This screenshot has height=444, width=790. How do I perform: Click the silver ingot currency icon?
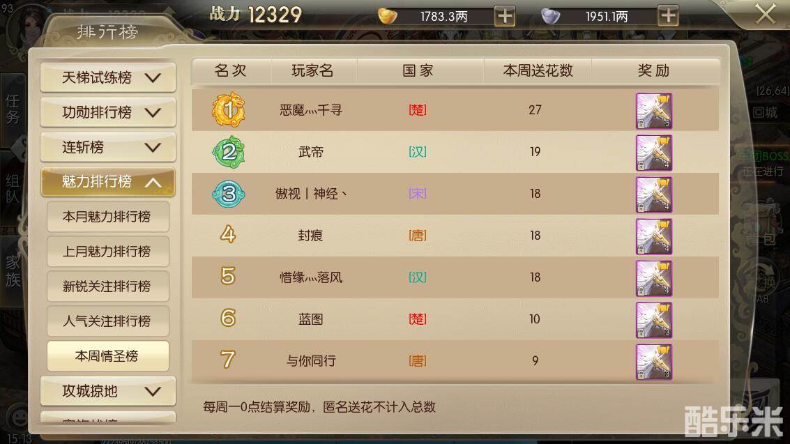pos(550,16)
